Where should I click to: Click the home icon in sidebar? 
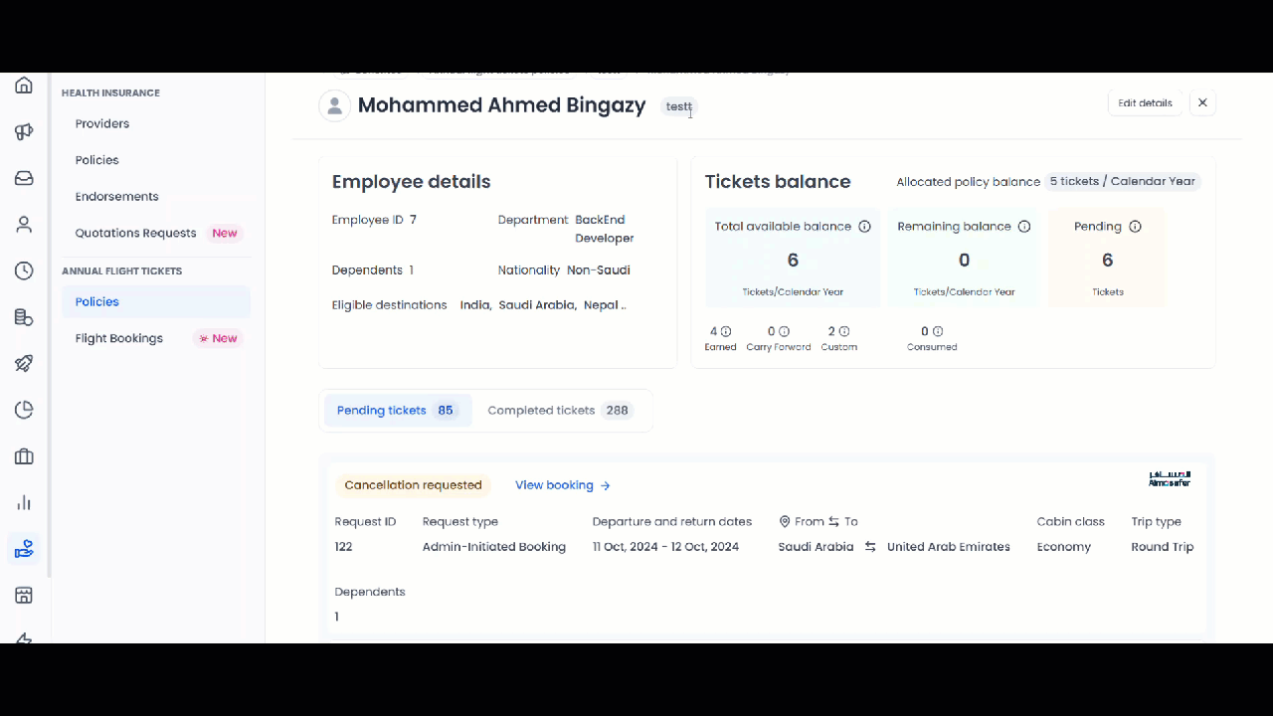pyautogui.click(x=24, y=86)
